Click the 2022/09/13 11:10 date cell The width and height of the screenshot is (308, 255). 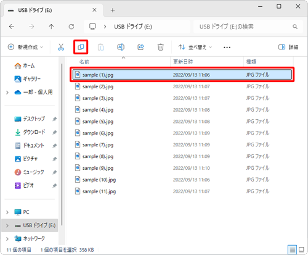192,168
